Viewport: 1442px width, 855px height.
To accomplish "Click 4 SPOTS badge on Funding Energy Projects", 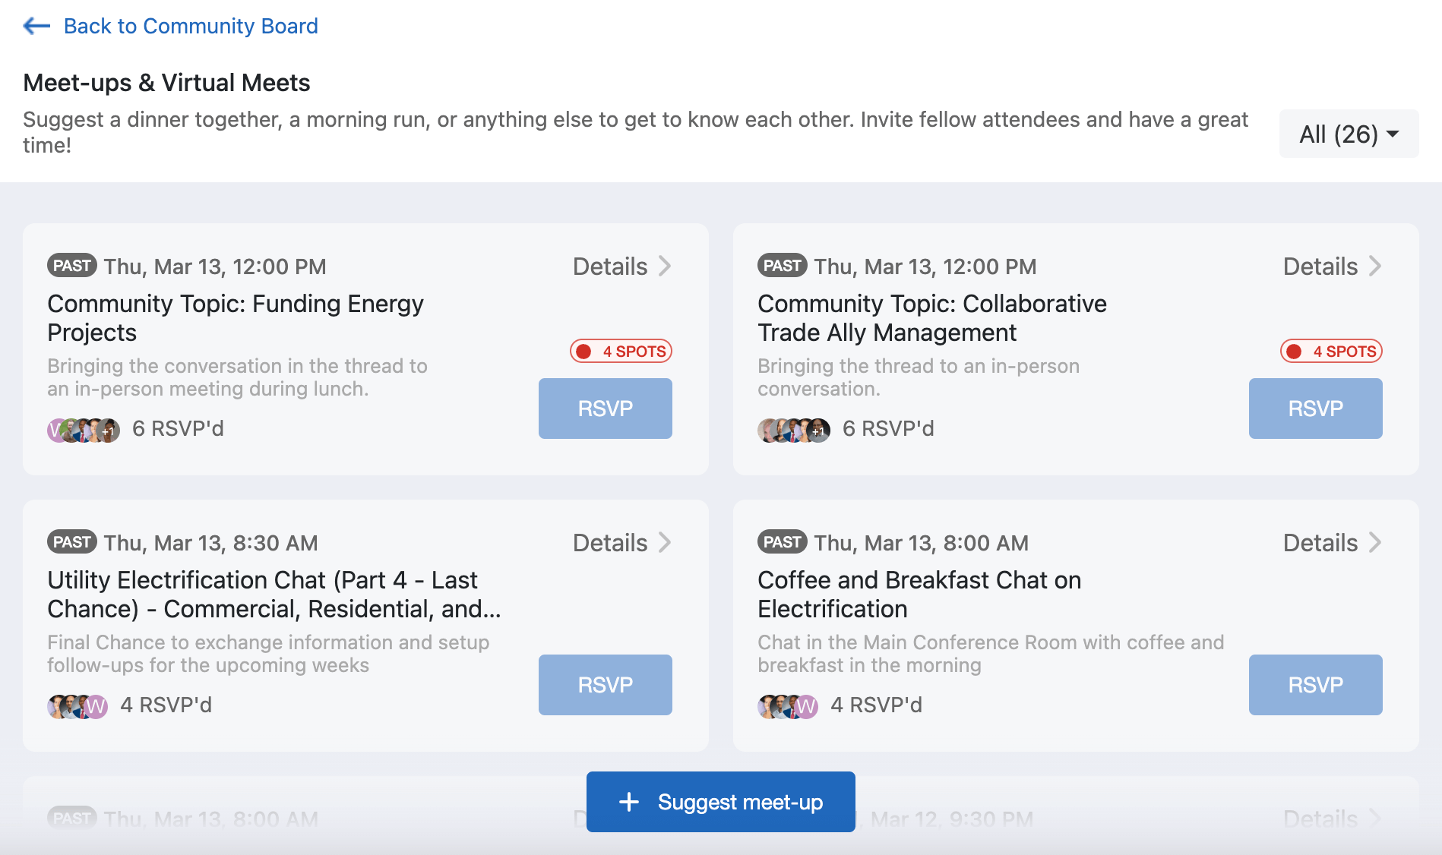I will tap(621, 352).
